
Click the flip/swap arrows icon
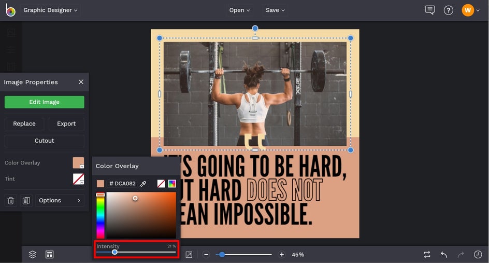pyautogui.click(x=427, y=255)
